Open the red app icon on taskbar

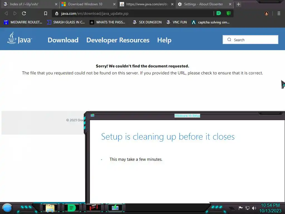(x=94, y=208)
